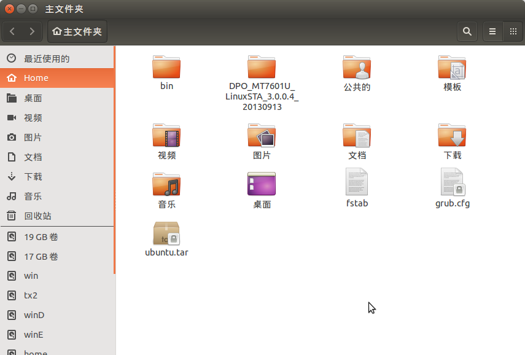Select the 公共的 folder icon
The height and width of the screenshot is (355, 525).
(357, 67)
